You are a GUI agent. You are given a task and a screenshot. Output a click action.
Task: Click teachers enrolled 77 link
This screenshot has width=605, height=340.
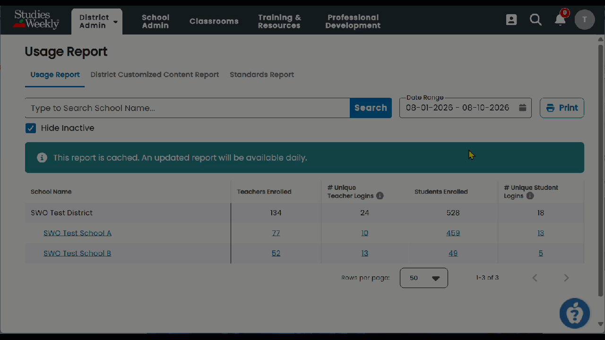coord(276,233)
